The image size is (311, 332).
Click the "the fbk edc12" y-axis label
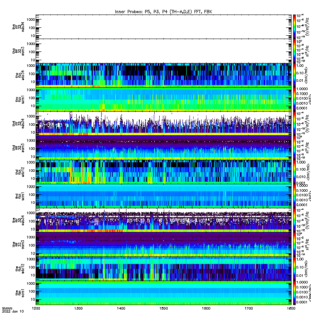point(20,269)
